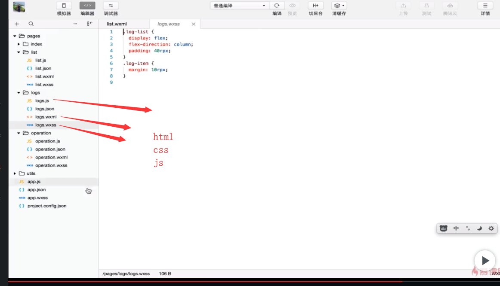Toggle the simulator (模拟器) panel

[x=64, y=6]
